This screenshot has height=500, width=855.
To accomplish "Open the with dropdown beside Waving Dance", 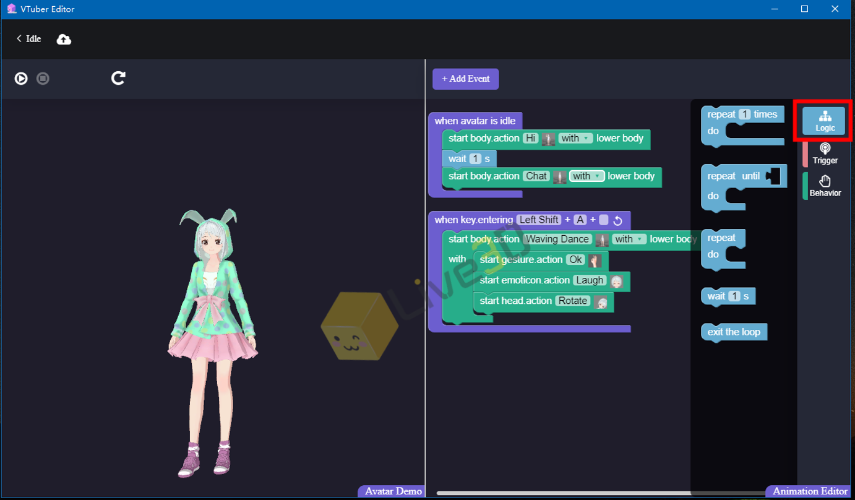I will 629,239.
